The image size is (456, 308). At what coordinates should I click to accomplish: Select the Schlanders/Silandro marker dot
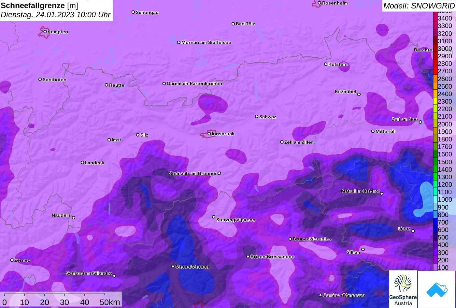(114, 276)
